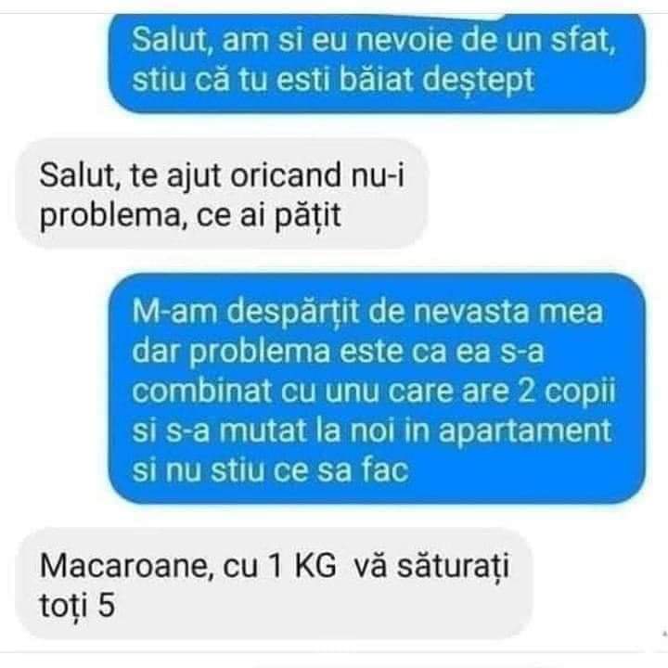
Task: Select the blue 'M-am despărțit de nevasta mea' message
Action: [x=377, y=389]
